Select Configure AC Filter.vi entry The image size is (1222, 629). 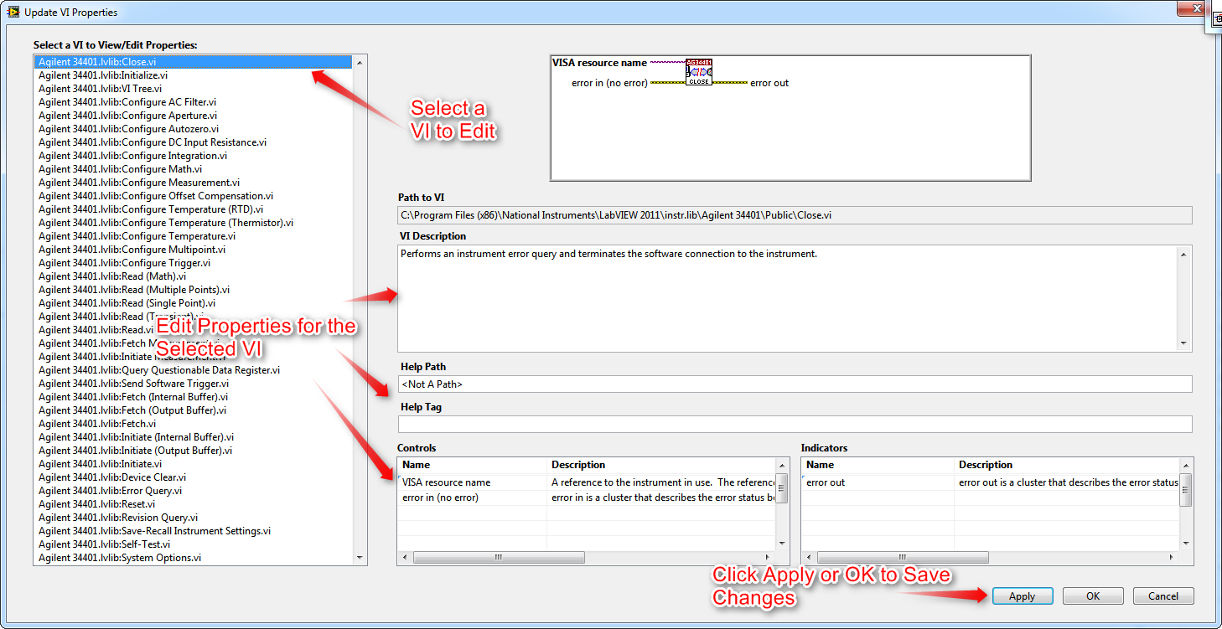point(194,102)
